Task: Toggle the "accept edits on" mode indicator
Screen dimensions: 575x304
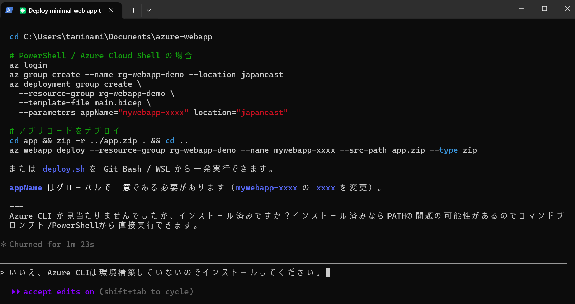Action: pyautogui.click(x=59, y=292)
